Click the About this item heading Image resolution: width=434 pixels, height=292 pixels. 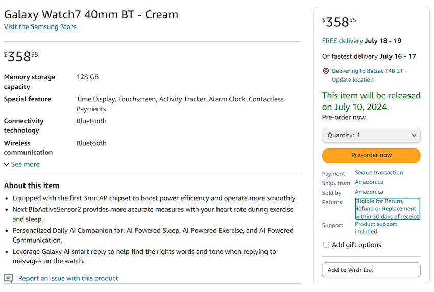(32, 185)
